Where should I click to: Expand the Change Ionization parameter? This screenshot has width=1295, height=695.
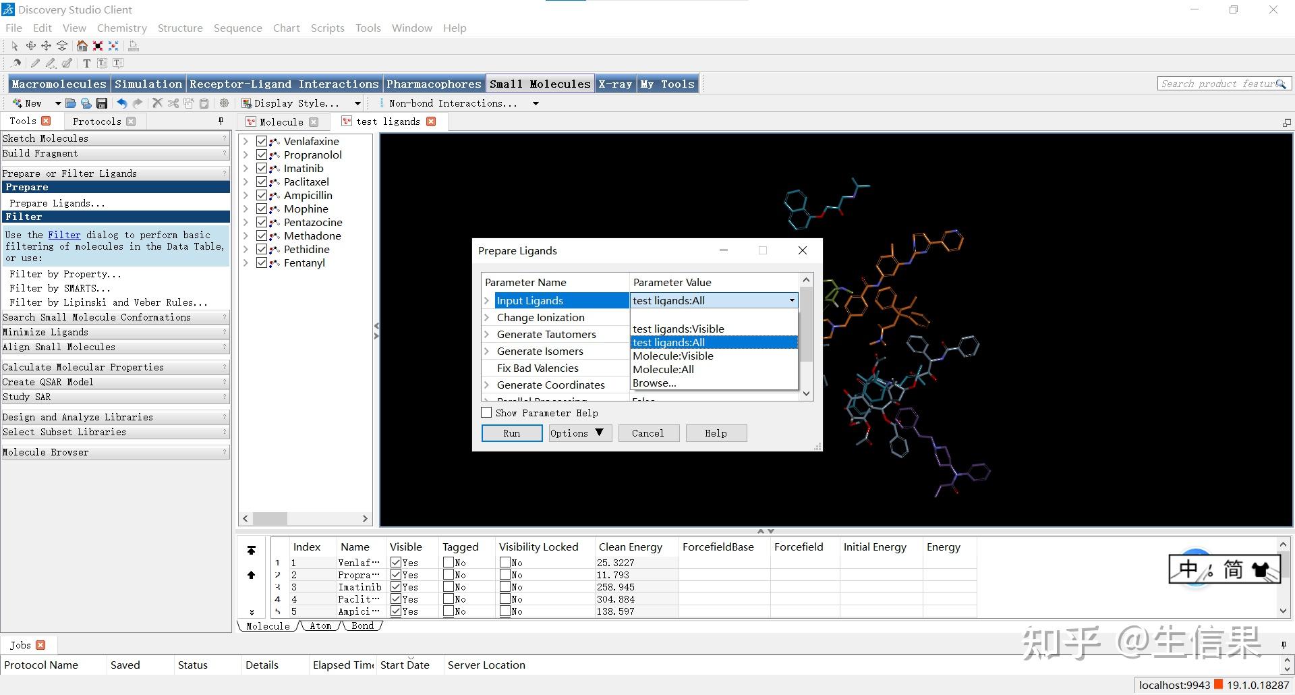click(486, 317)
